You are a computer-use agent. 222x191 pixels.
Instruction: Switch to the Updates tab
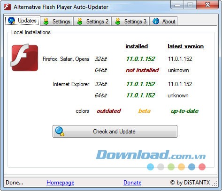point(23,21)
